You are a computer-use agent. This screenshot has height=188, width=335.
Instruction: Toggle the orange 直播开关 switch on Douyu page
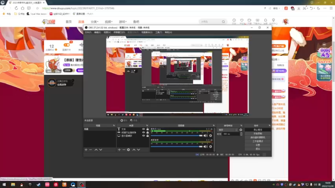coord(67,45)
